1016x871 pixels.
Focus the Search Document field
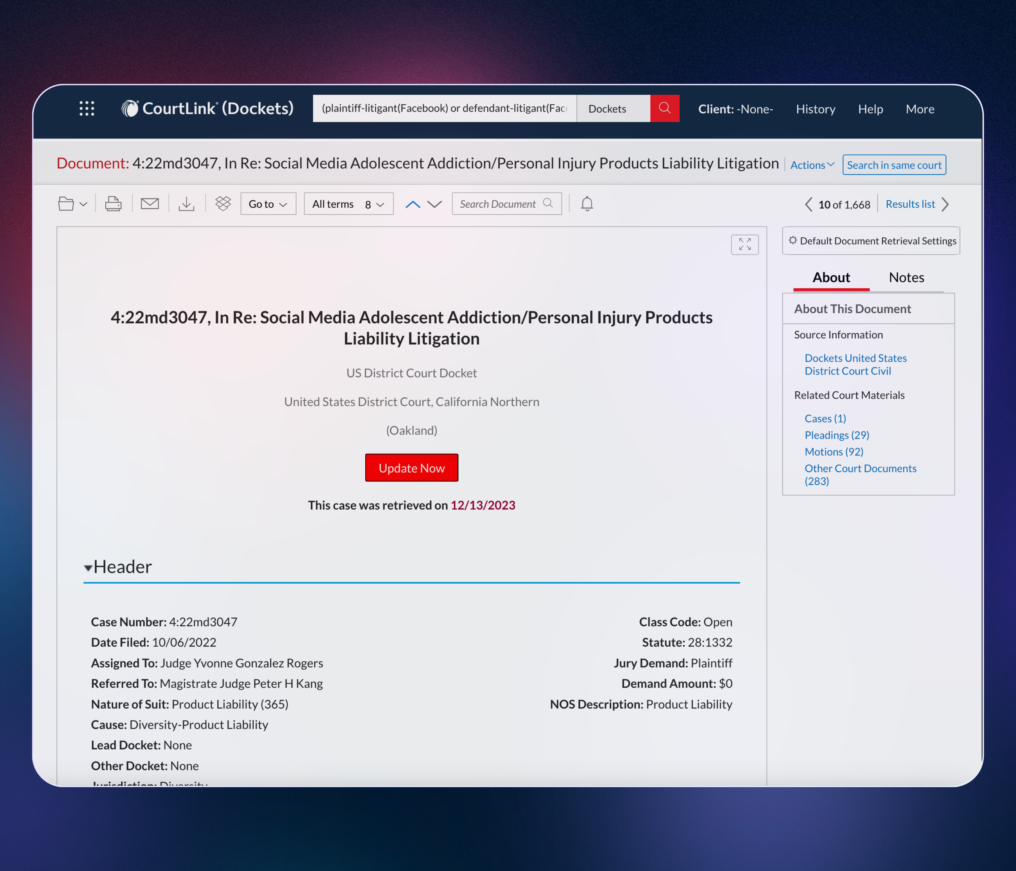click(507, 204)
